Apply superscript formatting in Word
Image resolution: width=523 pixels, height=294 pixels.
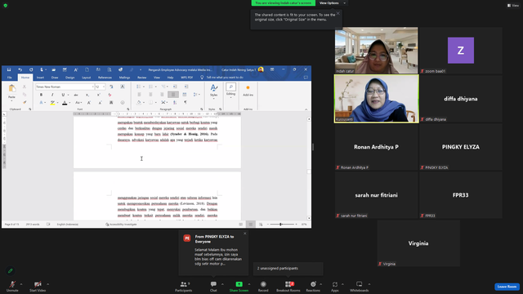tap(98, 95)
